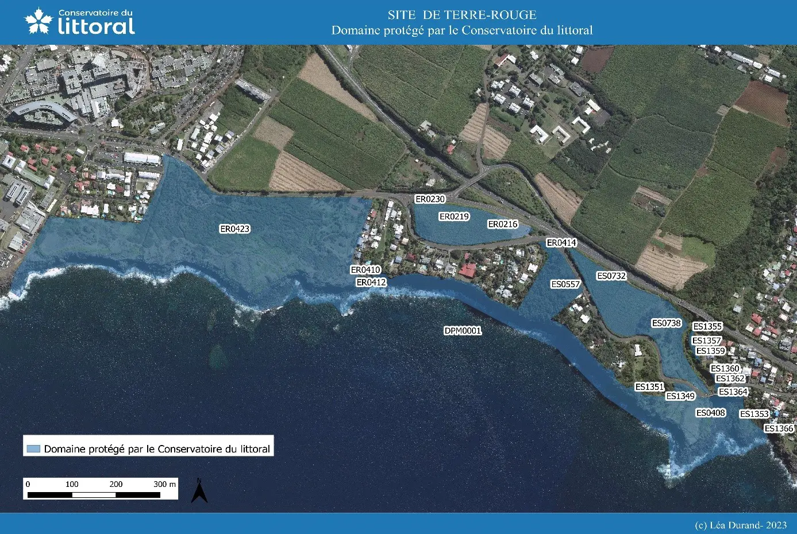This screenshot has height=534, width=797.
Task: Select parcel label ER0230
Action: pyautogui.click(x=430, y=199)
